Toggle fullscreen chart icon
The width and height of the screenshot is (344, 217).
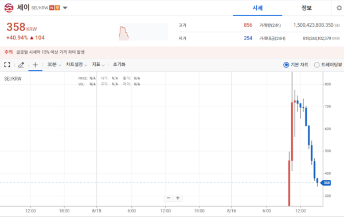tap(7, 65)
